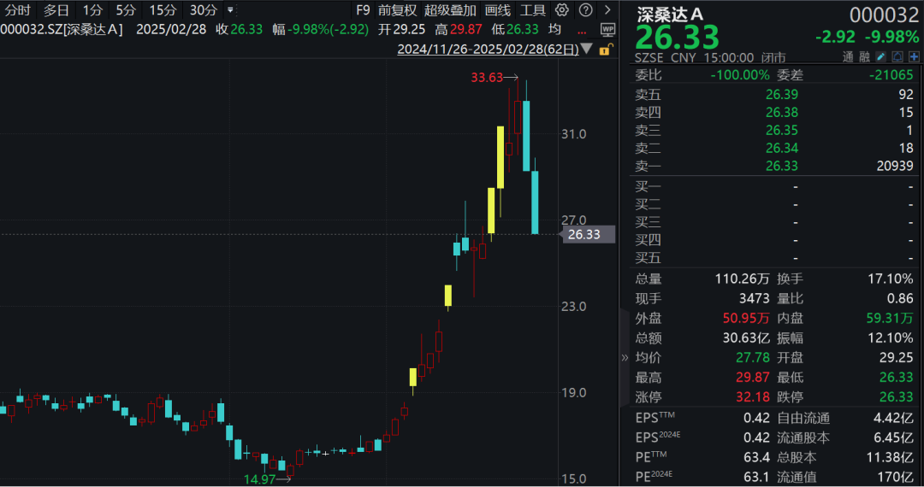Click the 外盘 value 50.95万
Viewport: 924px width, 487px height.
[x=746, y=318]
